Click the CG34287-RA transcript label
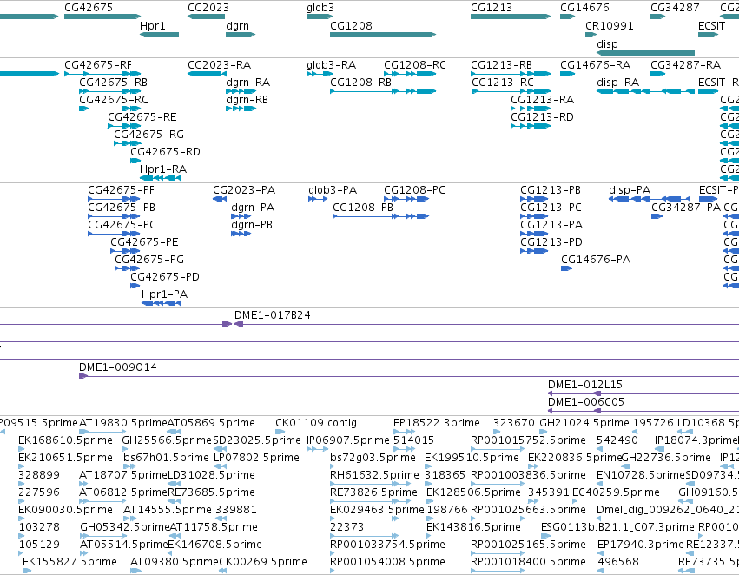The height and width of the screenshot is (575, 739). point(686,64)
